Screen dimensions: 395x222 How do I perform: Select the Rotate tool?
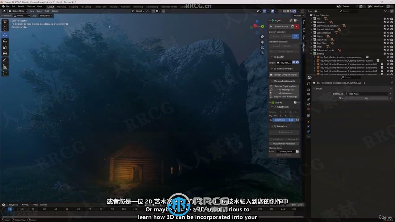(x=5, y=41)
